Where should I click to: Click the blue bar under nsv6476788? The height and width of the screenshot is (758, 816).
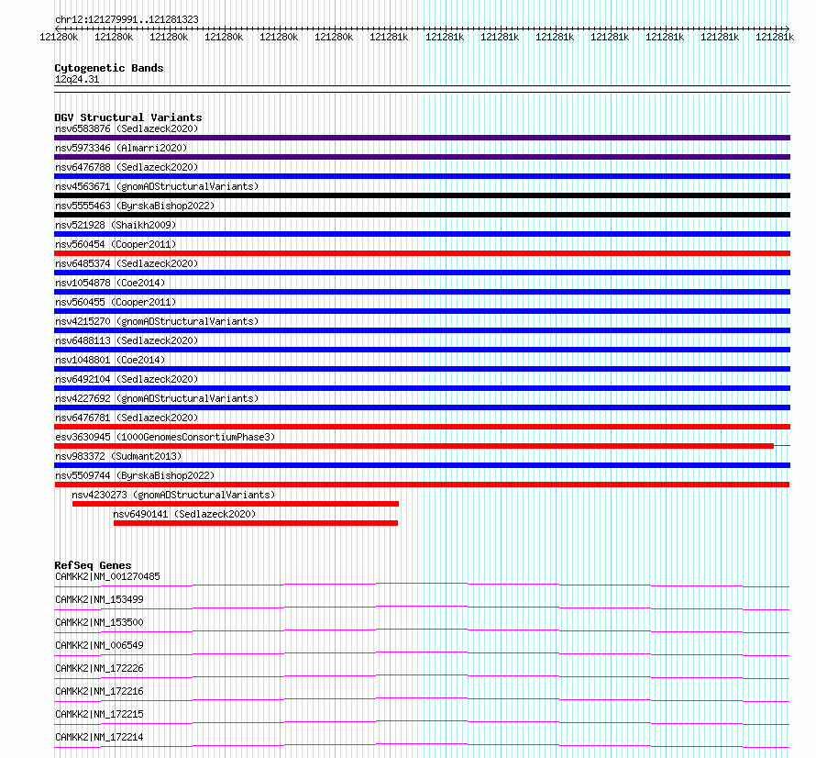422,176
